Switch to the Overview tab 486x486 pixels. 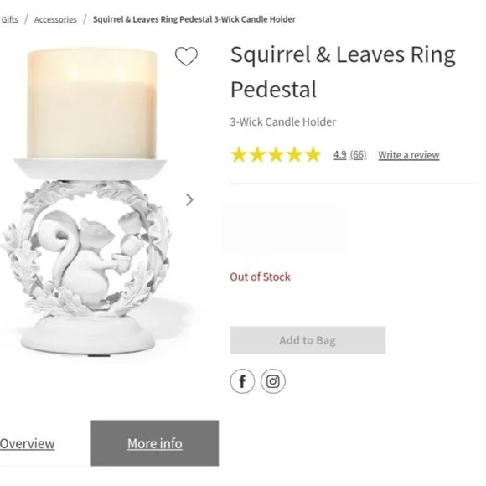[28, 443]
